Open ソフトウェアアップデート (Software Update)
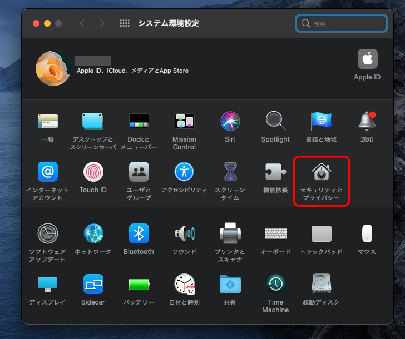 click(47, 233)
